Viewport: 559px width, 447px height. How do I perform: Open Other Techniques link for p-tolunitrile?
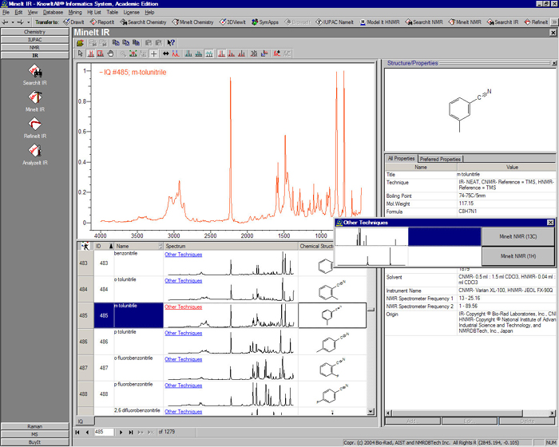(183, 333)
